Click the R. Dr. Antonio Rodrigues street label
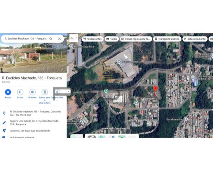This screenshot has height=171, width=213. 143,120
